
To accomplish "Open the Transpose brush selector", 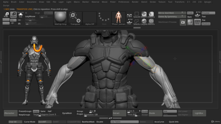I will (x=75, y=18).
